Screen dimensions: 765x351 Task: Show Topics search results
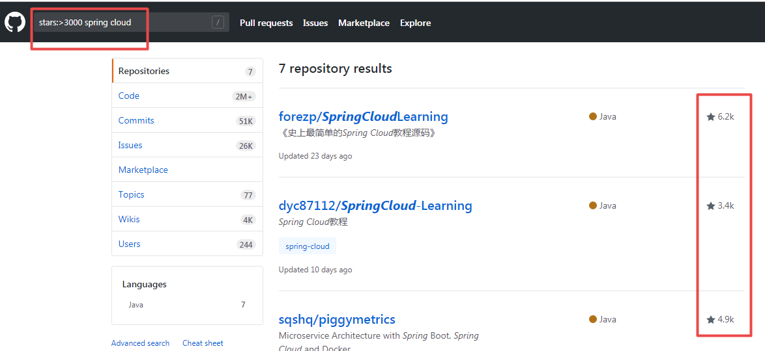[x=188, y=195]
